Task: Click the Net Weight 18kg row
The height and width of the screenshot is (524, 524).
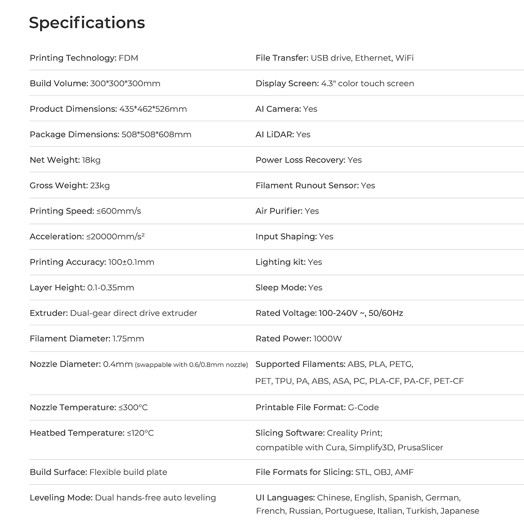Action: (65, 160)
